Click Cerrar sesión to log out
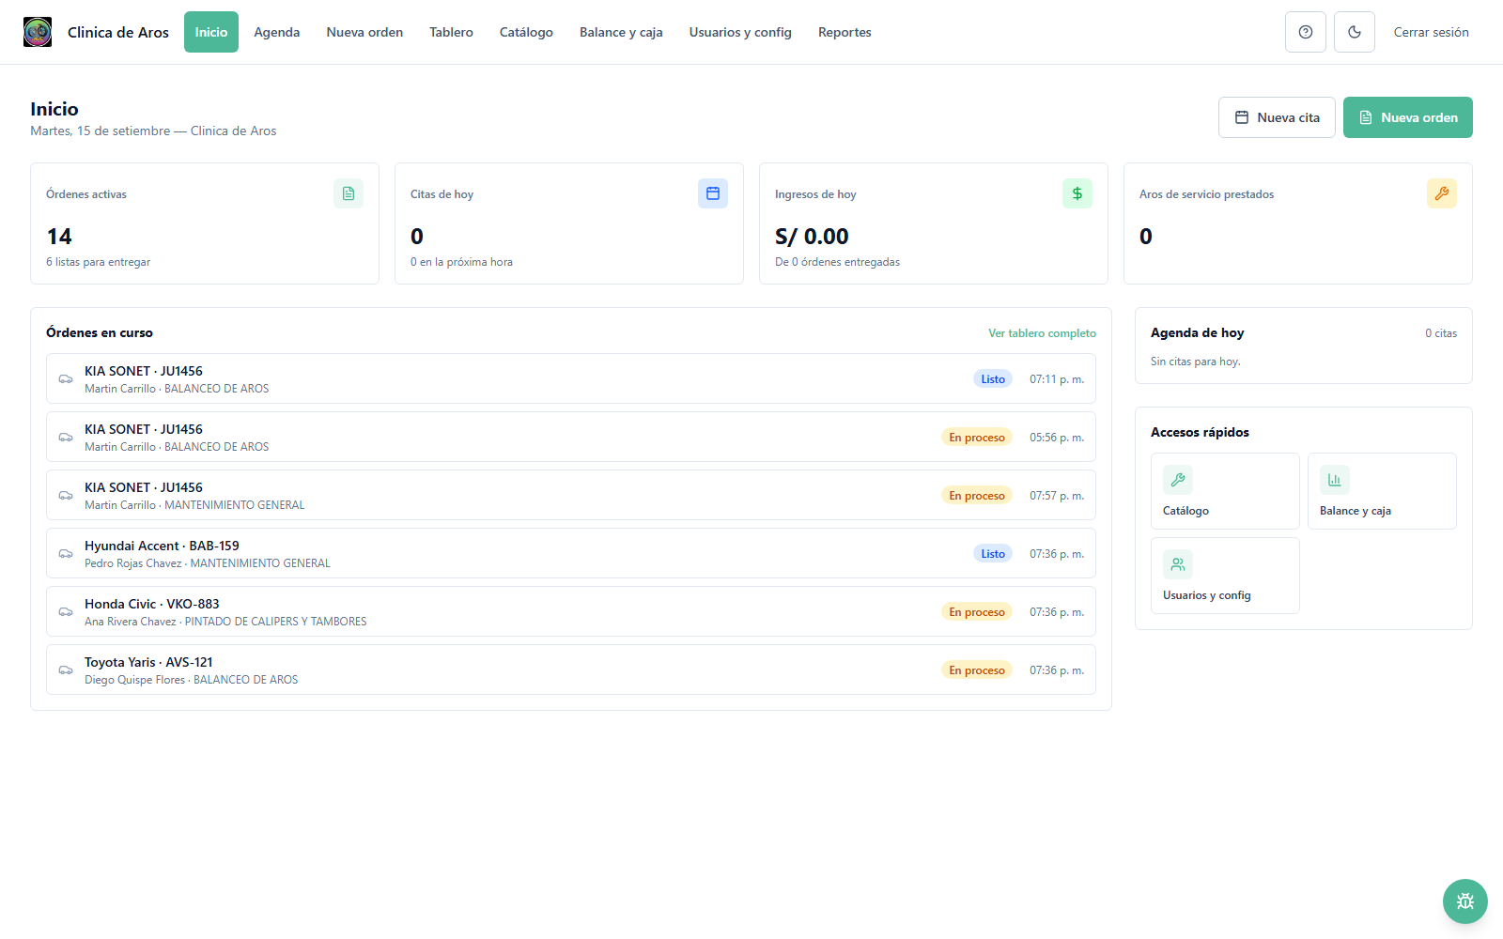 (x=1431, y=32)
